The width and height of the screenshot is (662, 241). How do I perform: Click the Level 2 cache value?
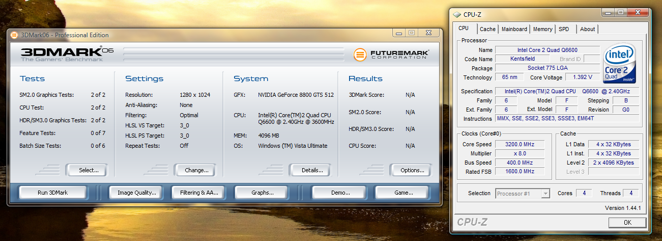click(613, 163)
